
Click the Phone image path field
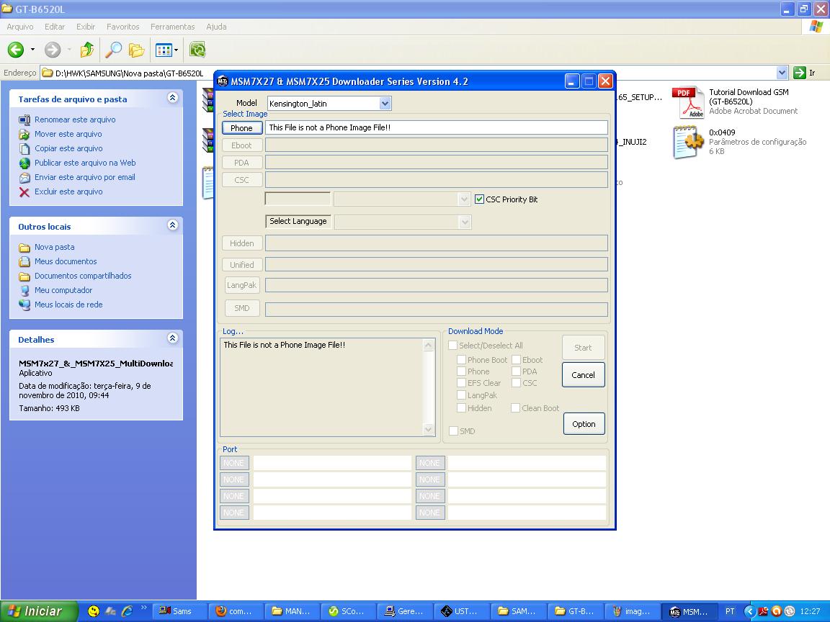pyautogui.click(x=436, y=127)
